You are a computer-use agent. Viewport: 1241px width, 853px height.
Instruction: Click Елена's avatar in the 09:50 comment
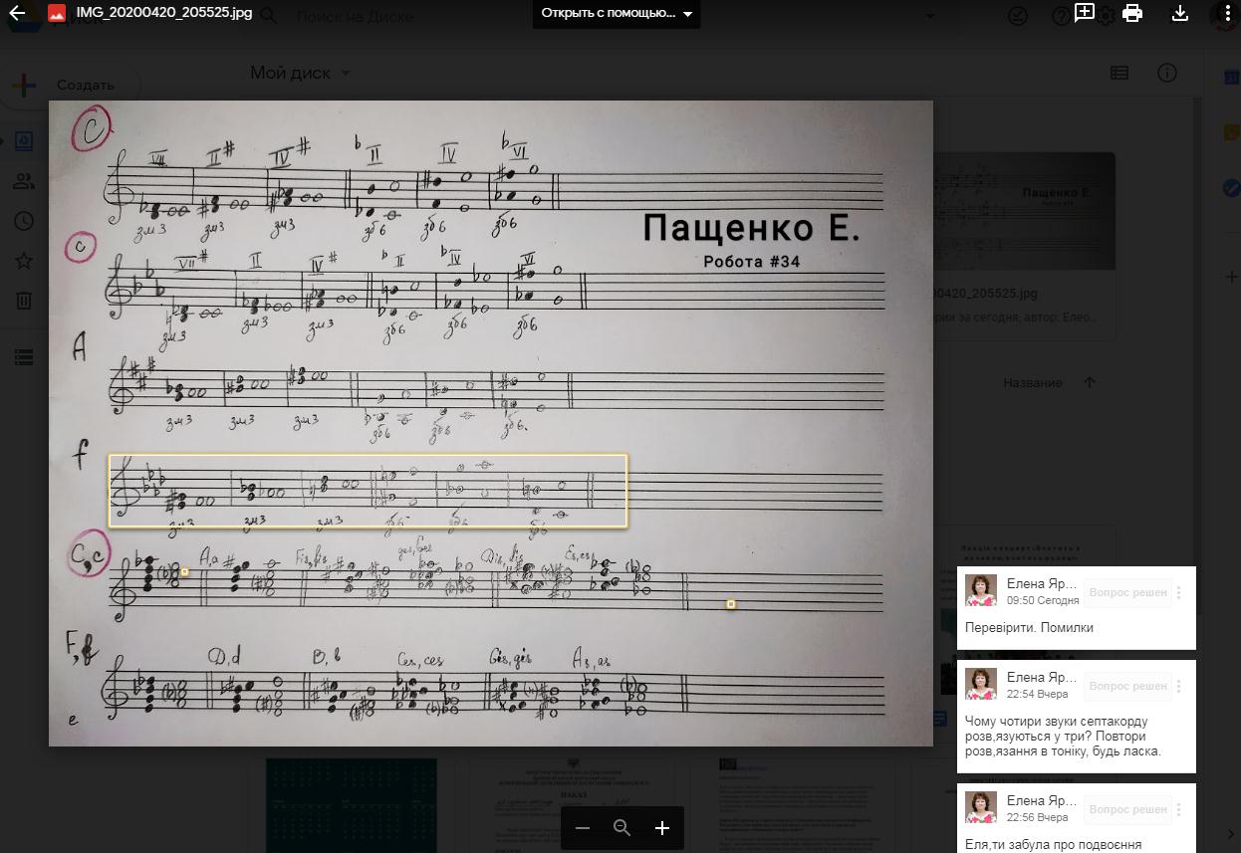coord(980,590)
